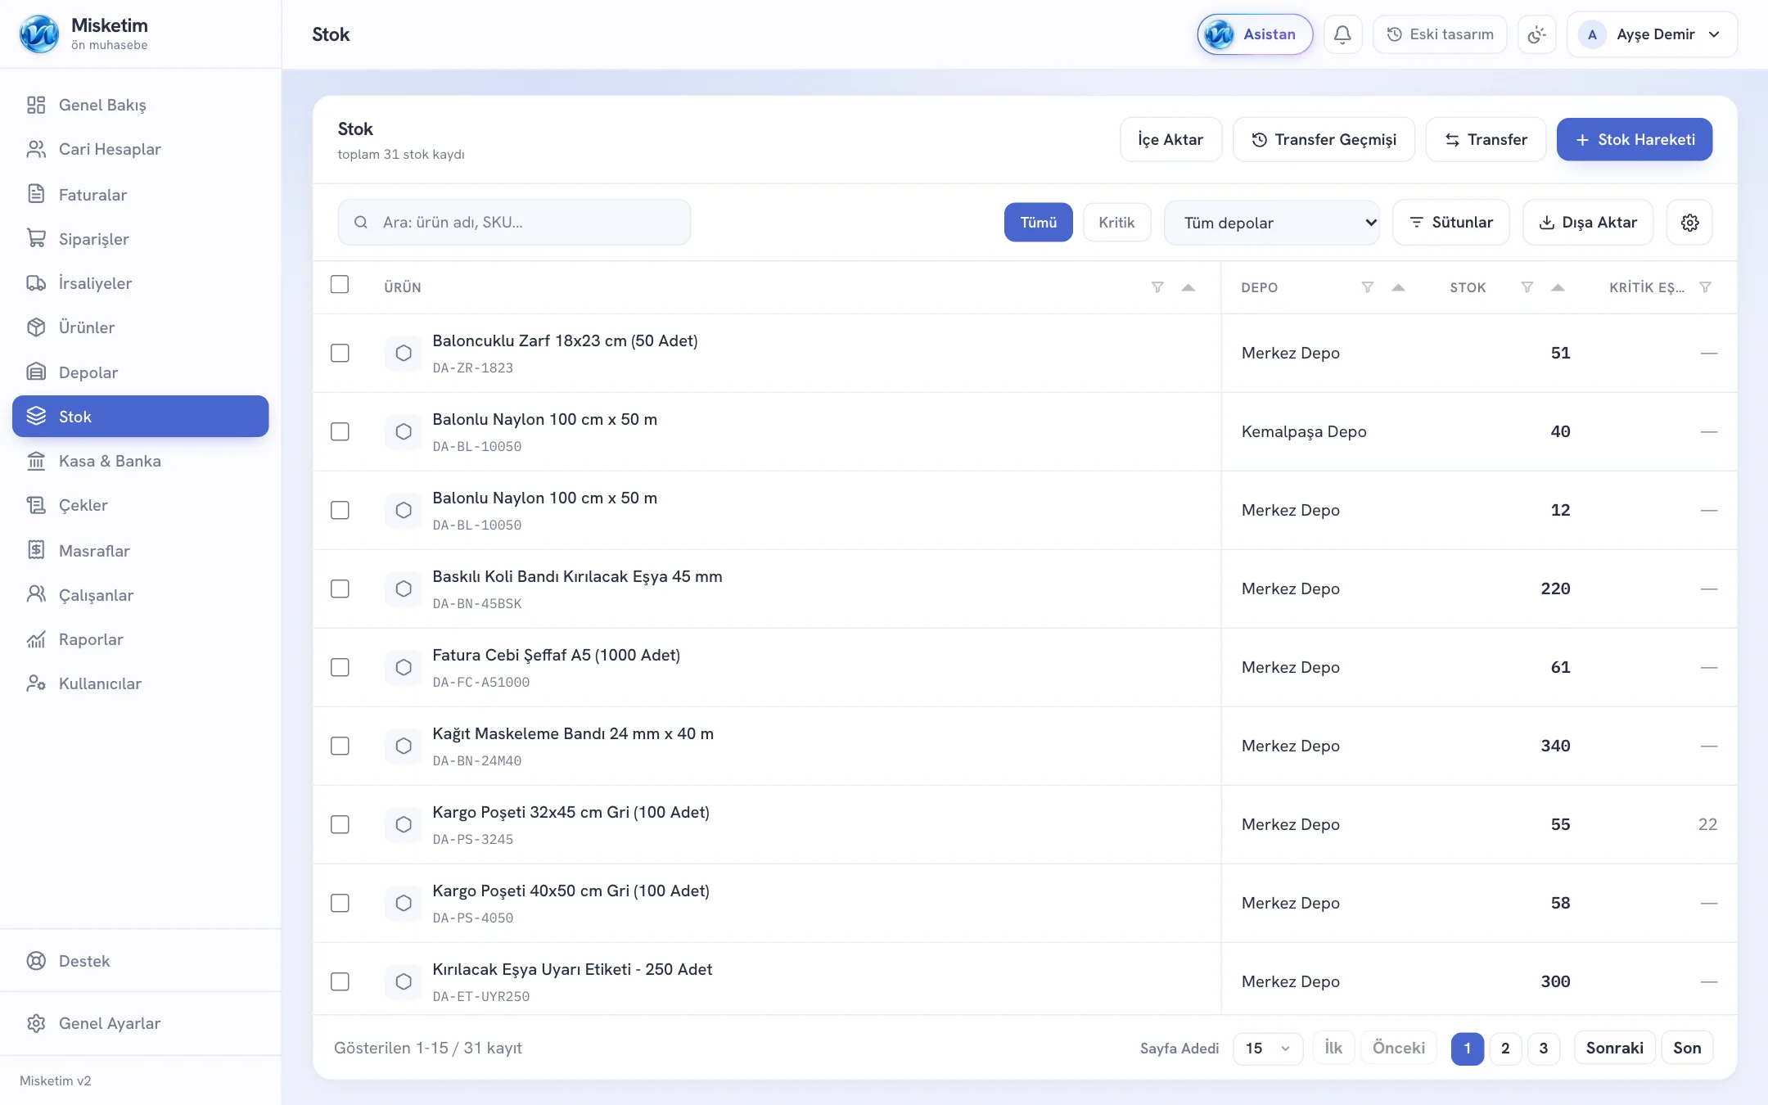1768x1105 pixels.
Task: Filter the DEPO column
Action: pos(1367,287)
